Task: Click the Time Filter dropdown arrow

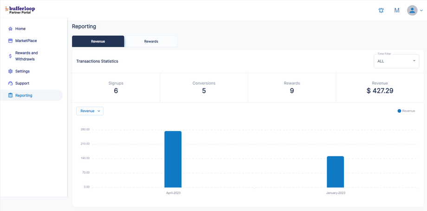Action: pyautogui.click(x=414, y=61)
